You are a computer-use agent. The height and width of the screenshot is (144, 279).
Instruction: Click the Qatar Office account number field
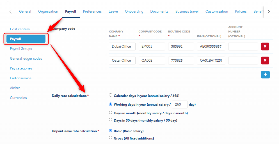point(243,61)
